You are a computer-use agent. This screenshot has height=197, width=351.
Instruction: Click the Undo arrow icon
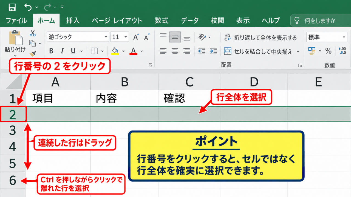[x=28, y=7]
